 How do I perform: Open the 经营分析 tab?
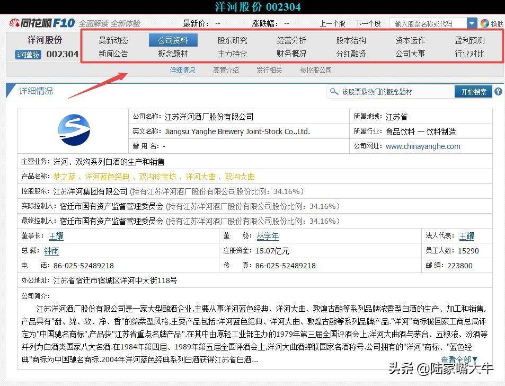[x=291, y=41]
